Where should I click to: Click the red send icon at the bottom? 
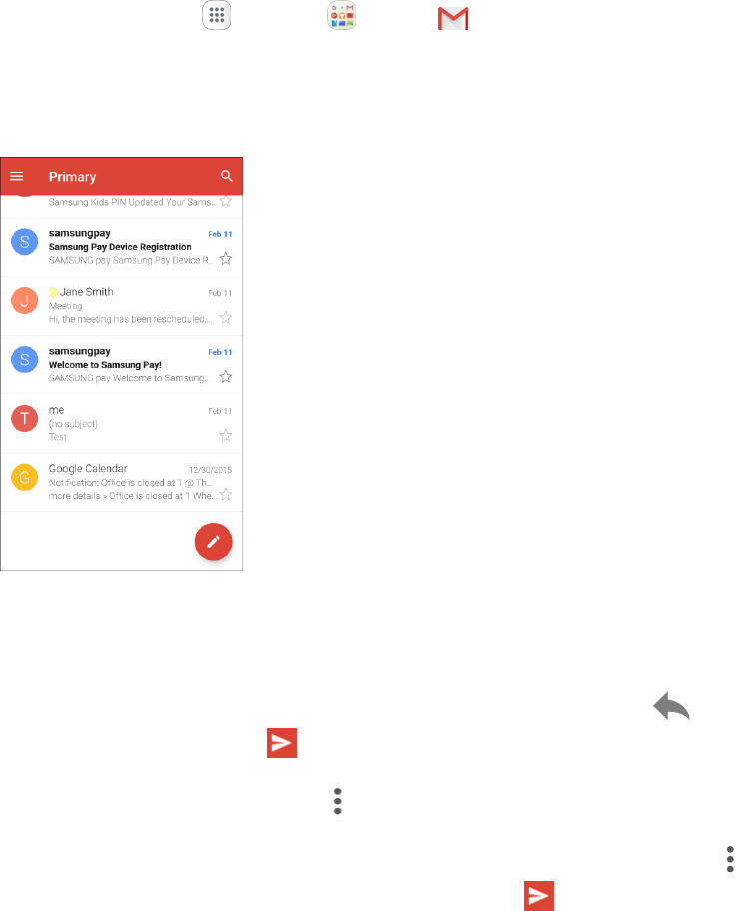coord(539,896)
